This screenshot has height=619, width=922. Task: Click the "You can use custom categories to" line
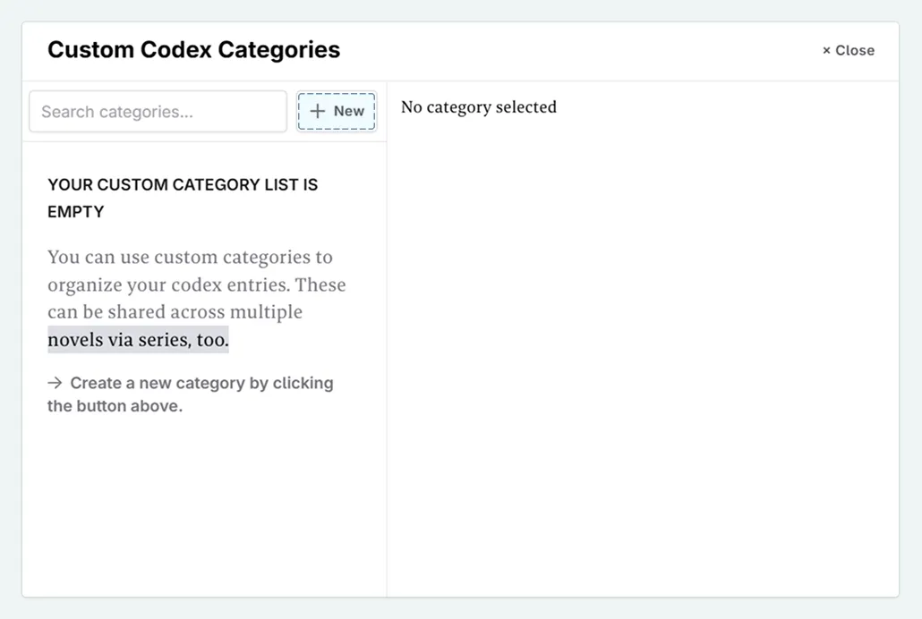click(x=190, y=258)
